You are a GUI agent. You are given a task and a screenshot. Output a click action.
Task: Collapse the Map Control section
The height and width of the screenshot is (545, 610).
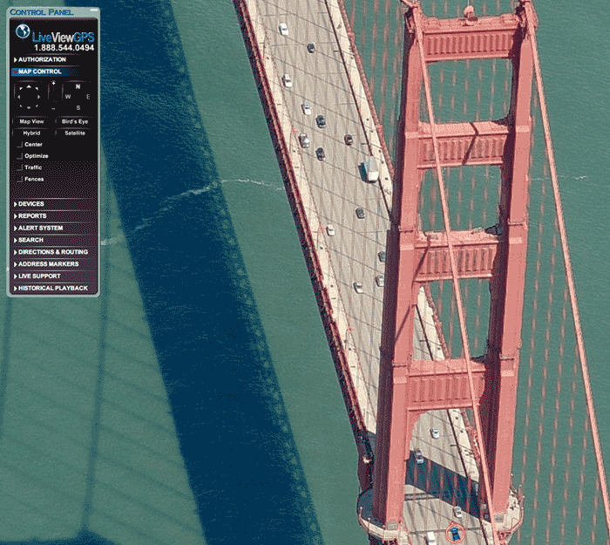coord(37,72)
